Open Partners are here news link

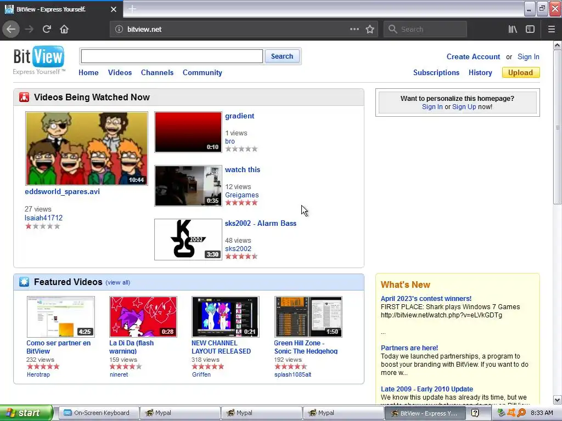409,348
